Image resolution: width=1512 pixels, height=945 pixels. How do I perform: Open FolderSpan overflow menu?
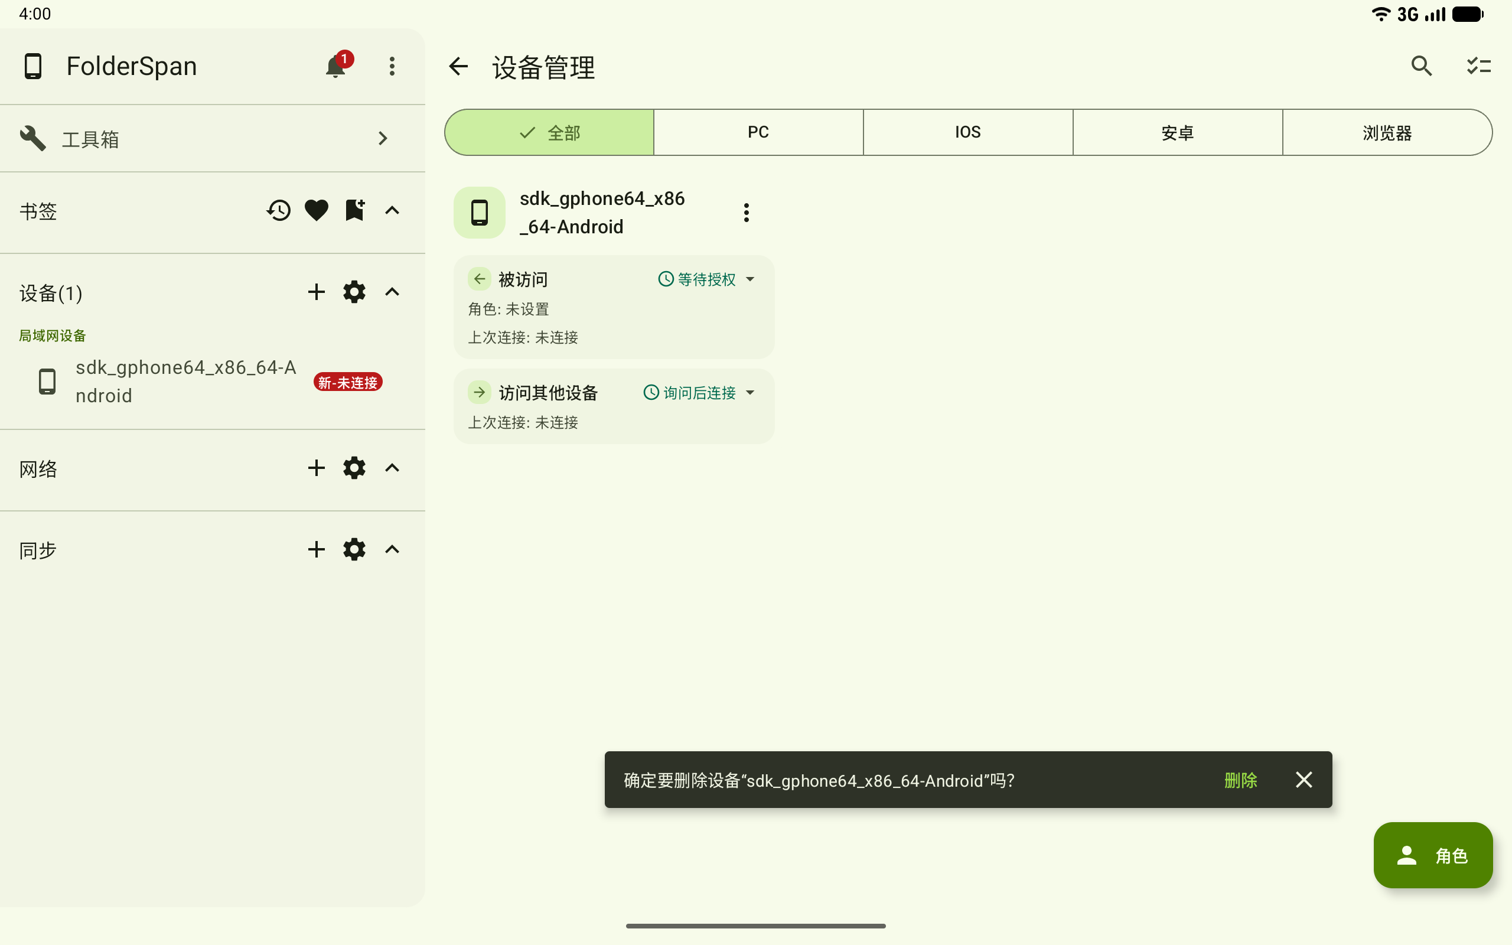(x=392, y=66)
